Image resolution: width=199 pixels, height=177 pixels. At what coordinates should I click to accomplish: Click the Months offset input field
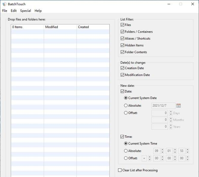coord(160,120)
